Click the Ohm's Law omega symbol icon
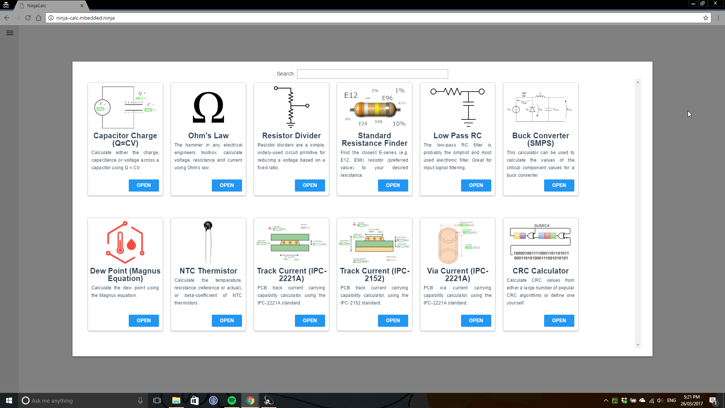 208,108
